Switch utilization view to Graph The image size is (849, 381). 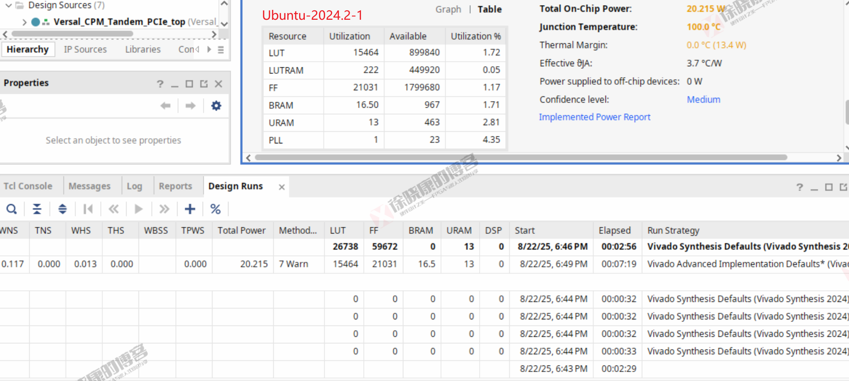tap(448, 9)
